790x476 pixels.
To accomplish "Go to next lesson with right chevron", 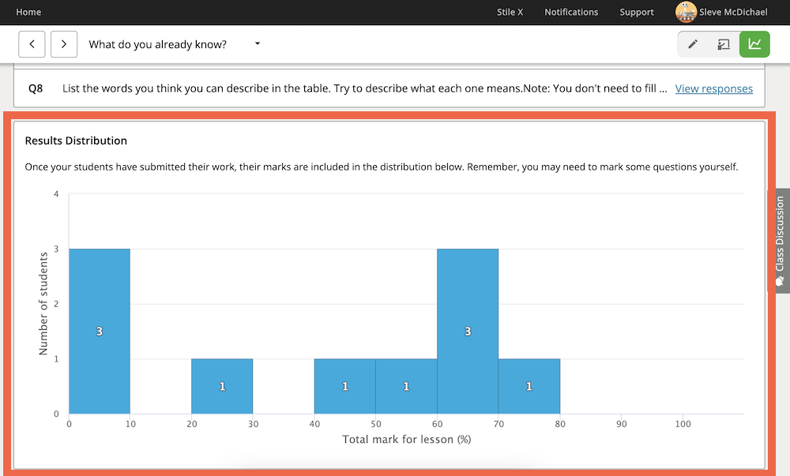I will click(64, 44).
